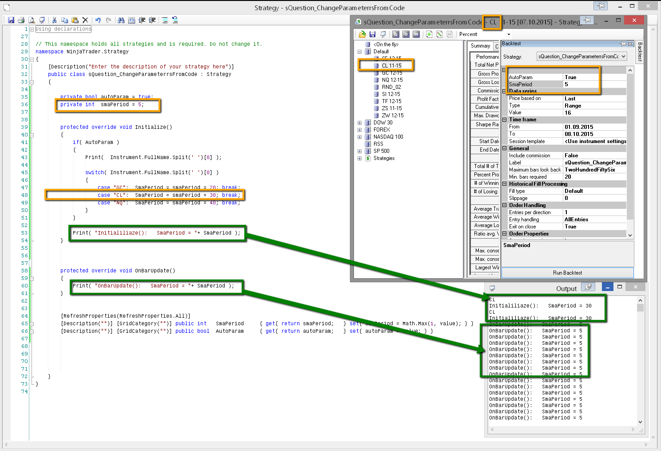Click the open folder icon in Strategy Analyzer

362,34
